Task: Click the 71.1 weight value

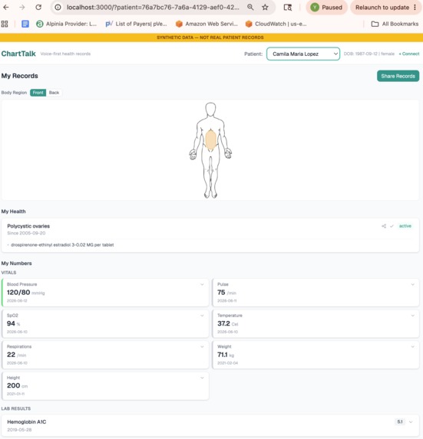Action: pyautogui.click(x=223, y=355)
